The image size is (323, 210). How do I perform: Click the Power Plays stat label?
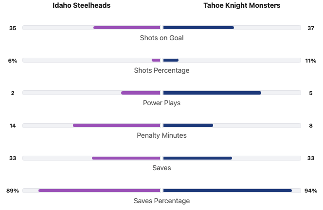(x=161, y=103)
